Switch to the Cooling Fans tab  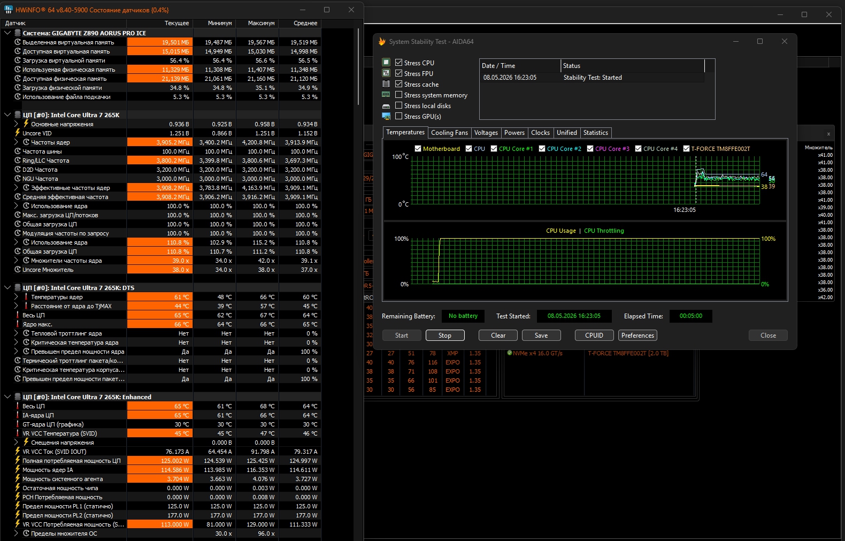click(x=449, y=133)
